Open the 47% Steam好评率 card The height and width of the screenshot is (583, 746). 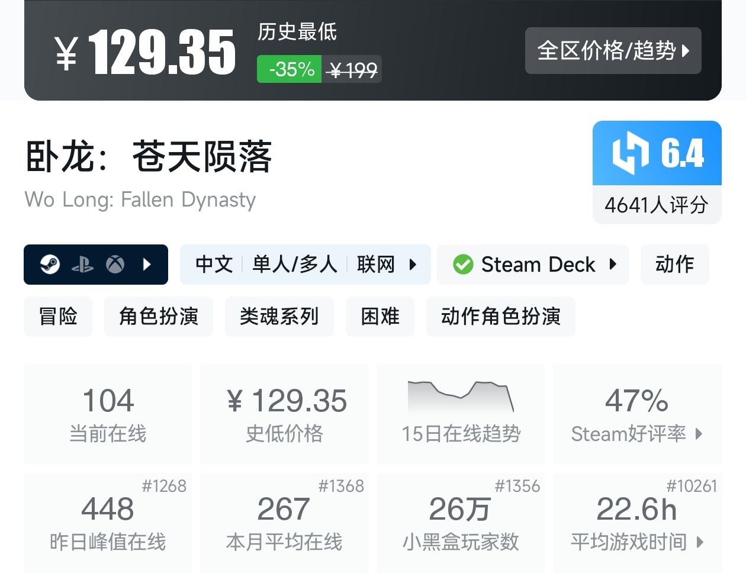[x=637, y=414]
